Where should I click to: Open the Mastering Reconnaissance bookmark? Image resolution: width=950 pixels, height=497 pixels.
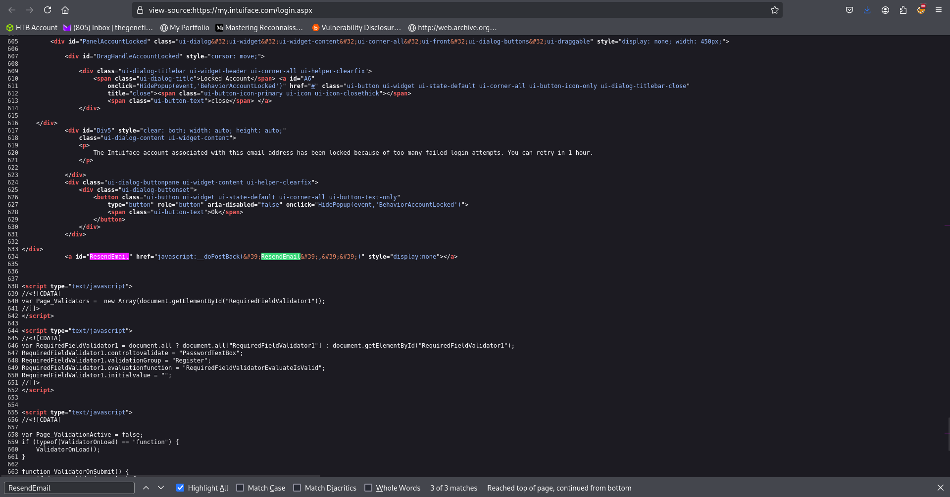click(x=259, y=28)
